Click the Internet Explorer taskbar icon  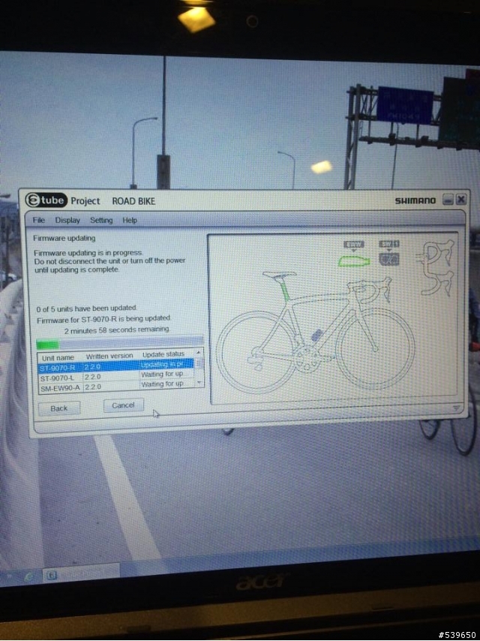click(x=28, y=576)
